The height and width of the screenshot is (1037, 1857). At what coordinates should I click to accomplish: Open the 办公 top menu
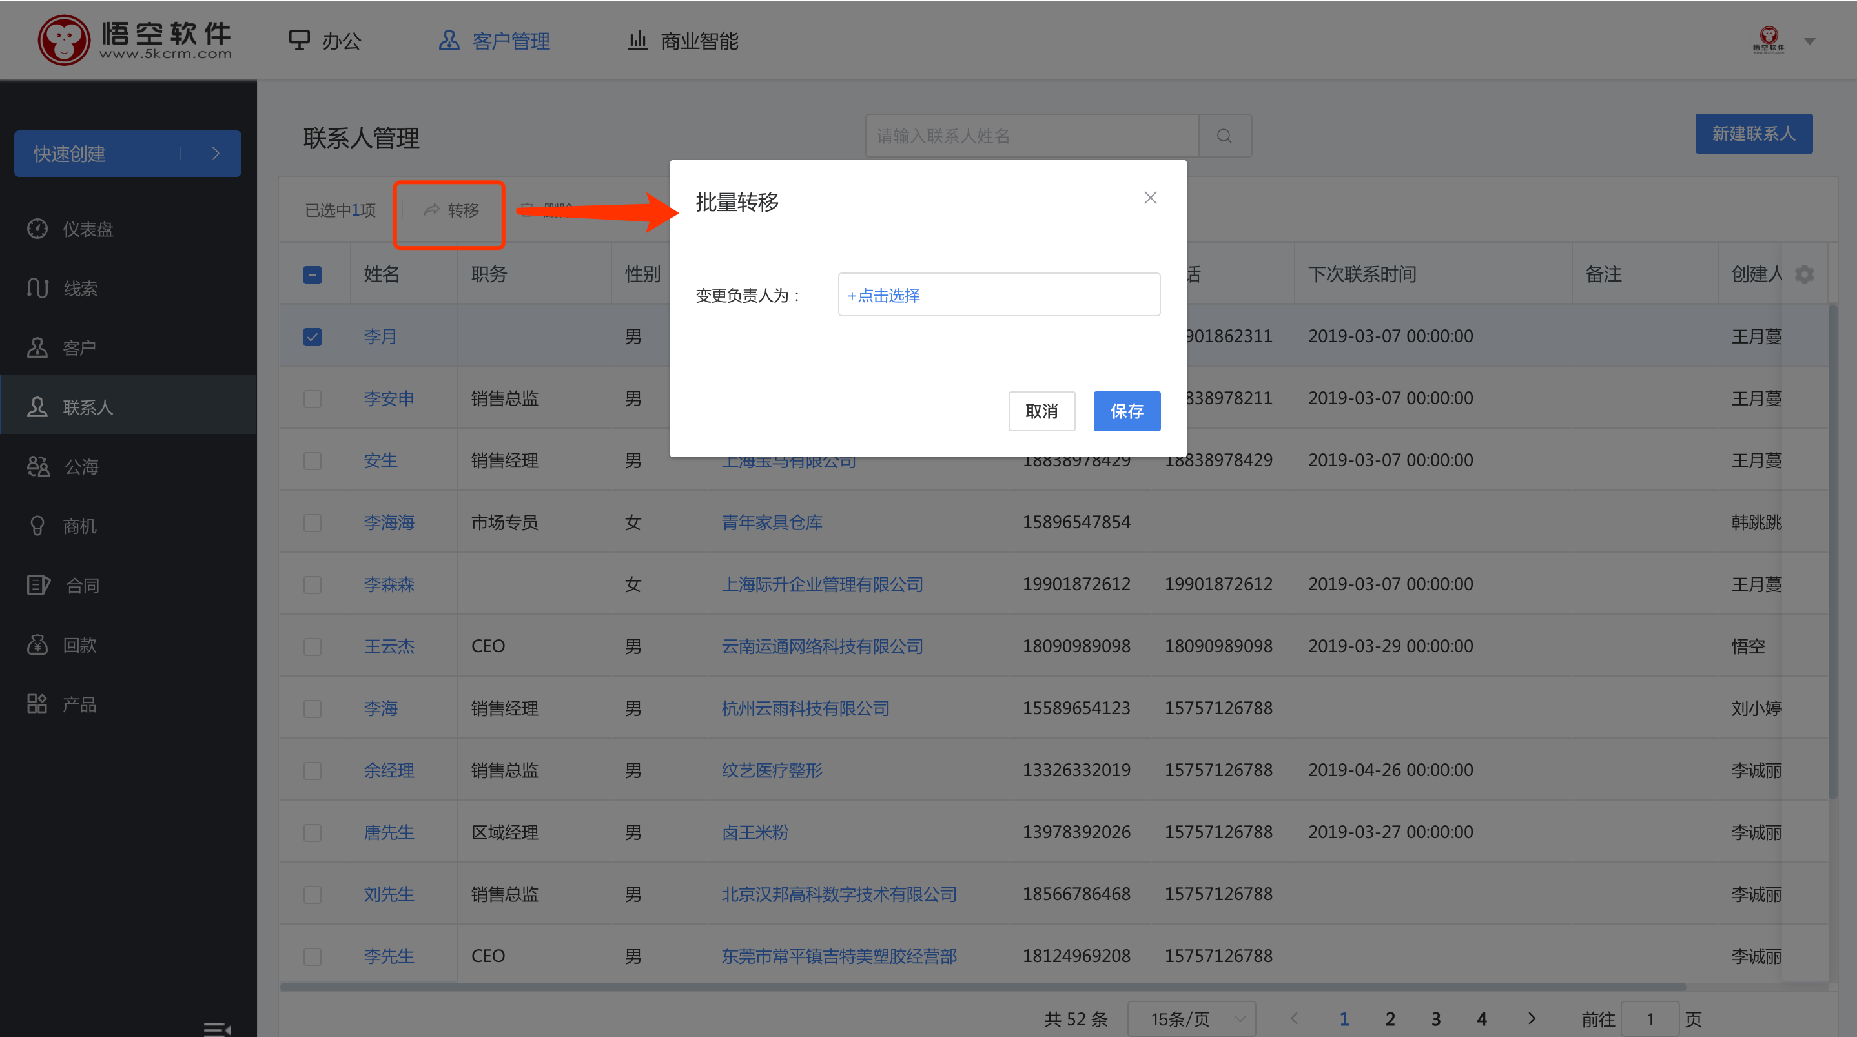(324, 41)
